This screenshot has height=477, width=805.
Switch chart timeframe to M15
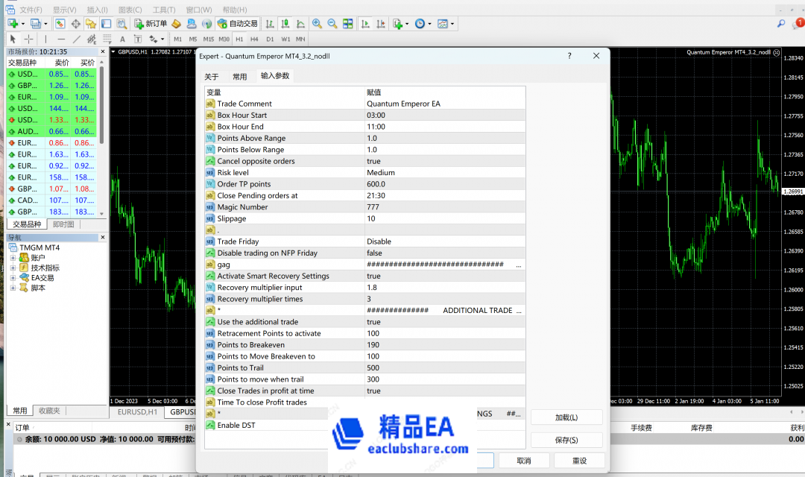coord(208,39)
